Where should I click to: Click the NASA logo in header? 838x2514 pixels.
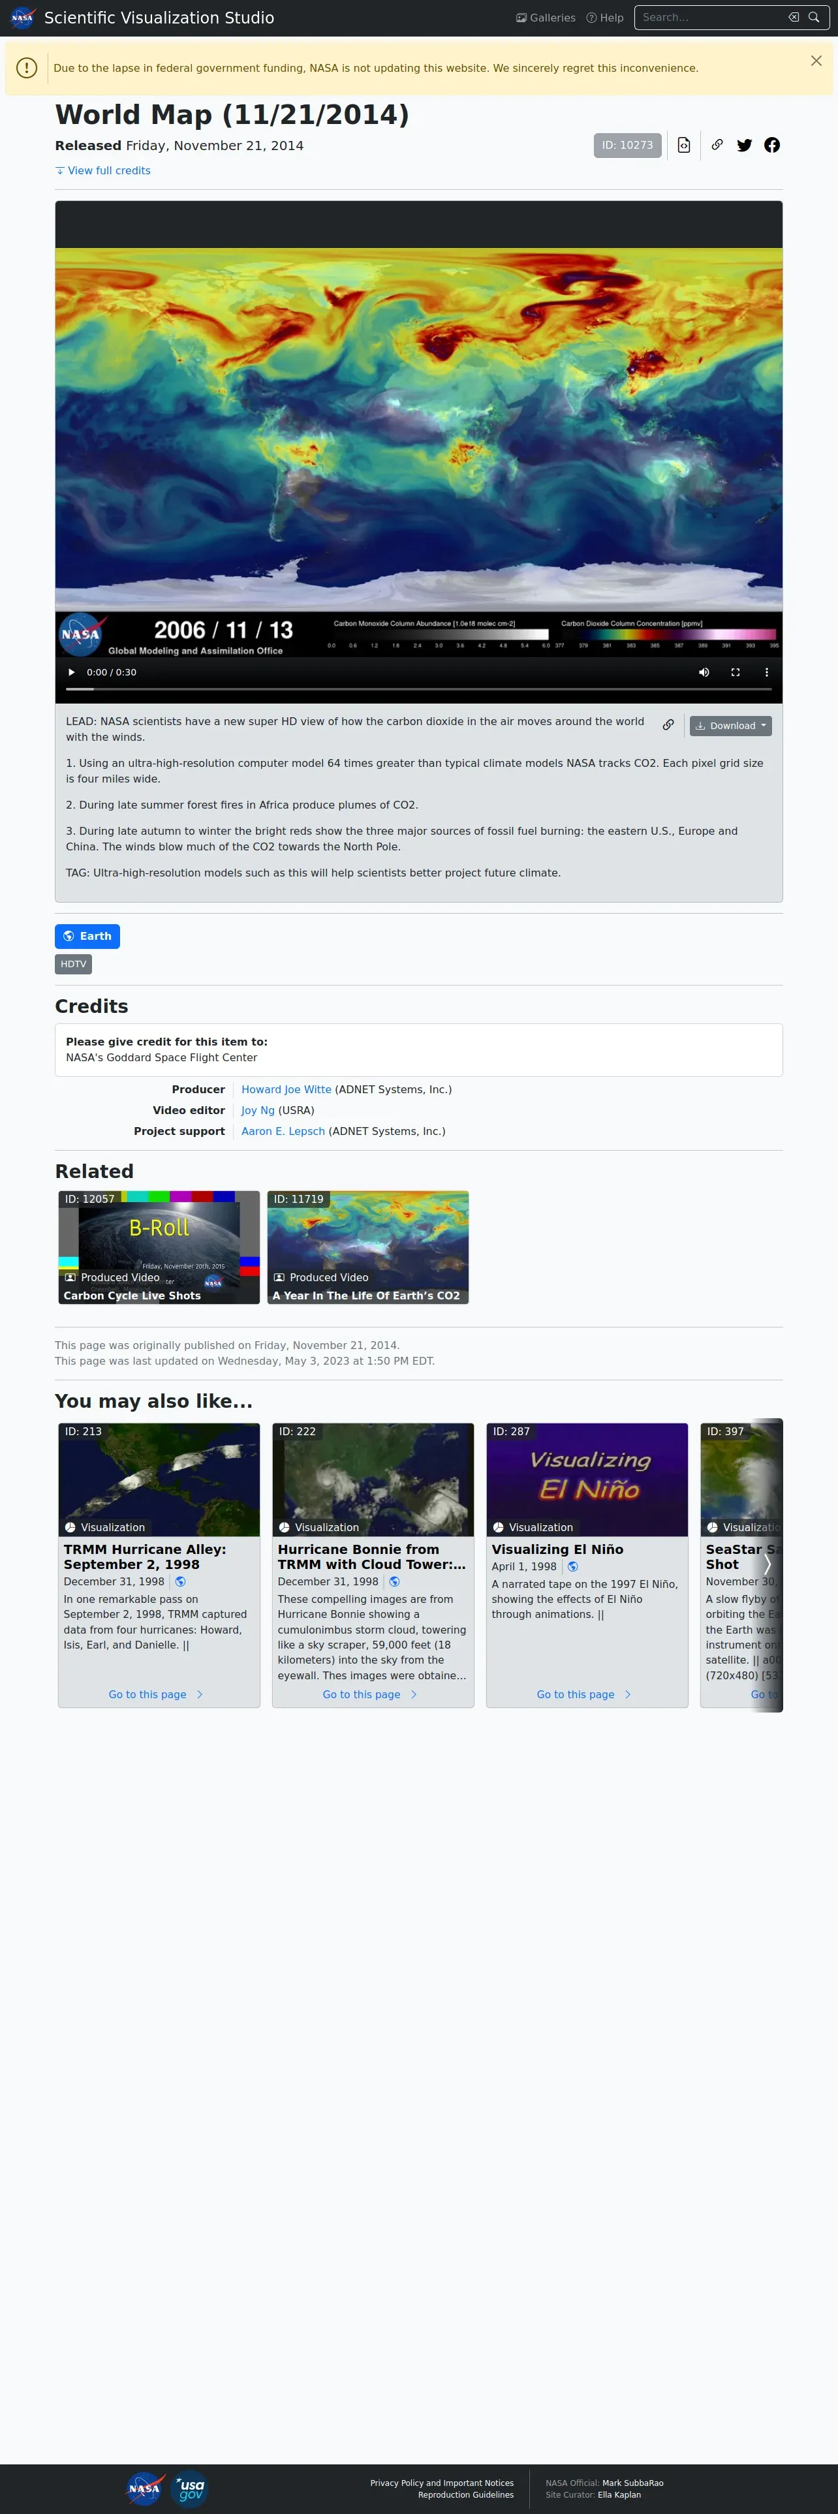(x=22, y=18)
